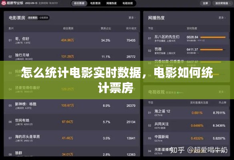Expand 更多 in 电影票房 panel
This screenshot has height=160, width=234.
132,18
